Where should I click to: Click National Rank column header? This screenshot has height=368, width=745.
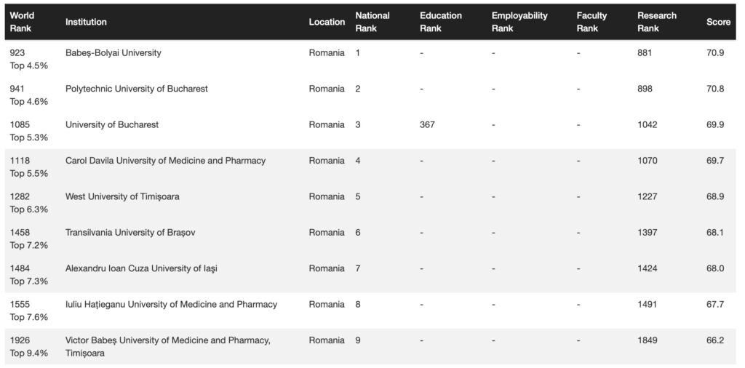point(372,22)
